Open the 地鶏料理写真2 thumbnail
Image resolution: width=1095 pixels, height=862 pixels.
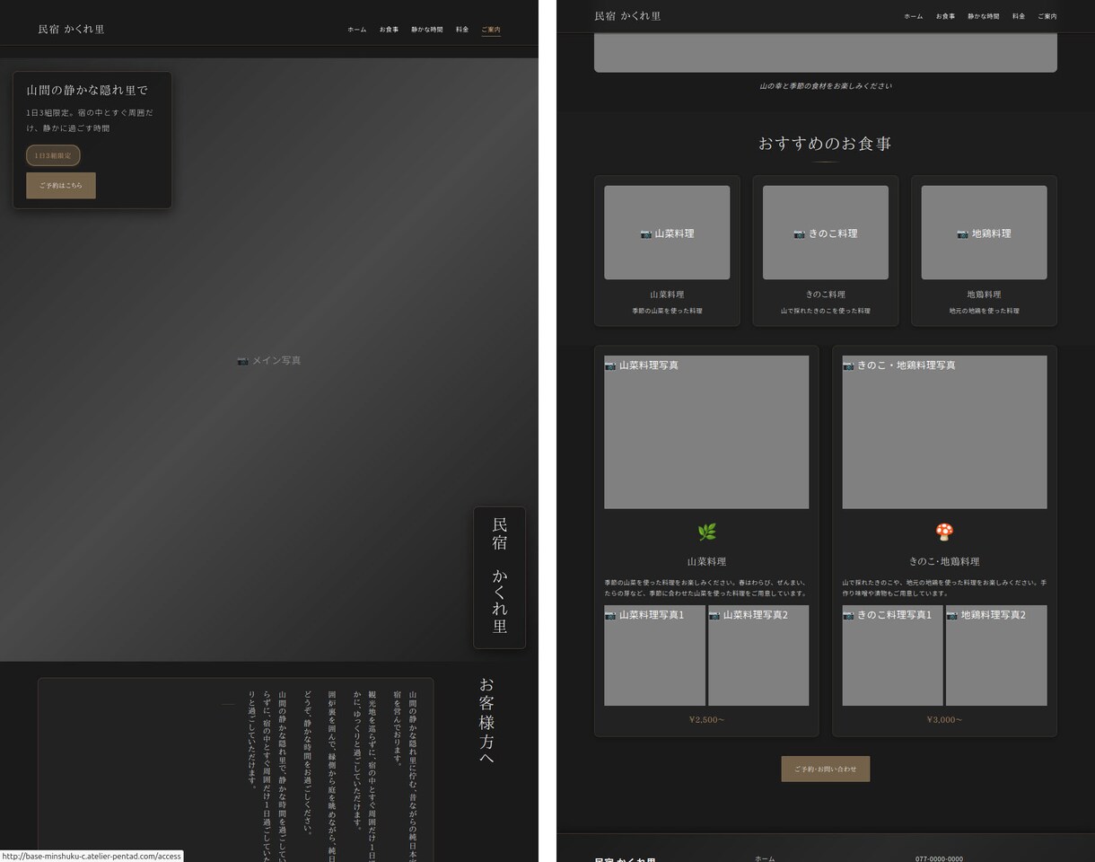996,655
